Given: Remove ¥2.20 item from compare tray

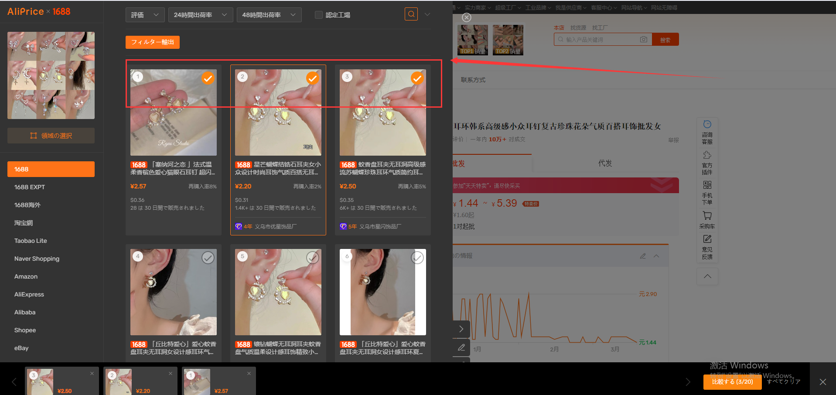Looking at the screenshot, I should 171,373.
